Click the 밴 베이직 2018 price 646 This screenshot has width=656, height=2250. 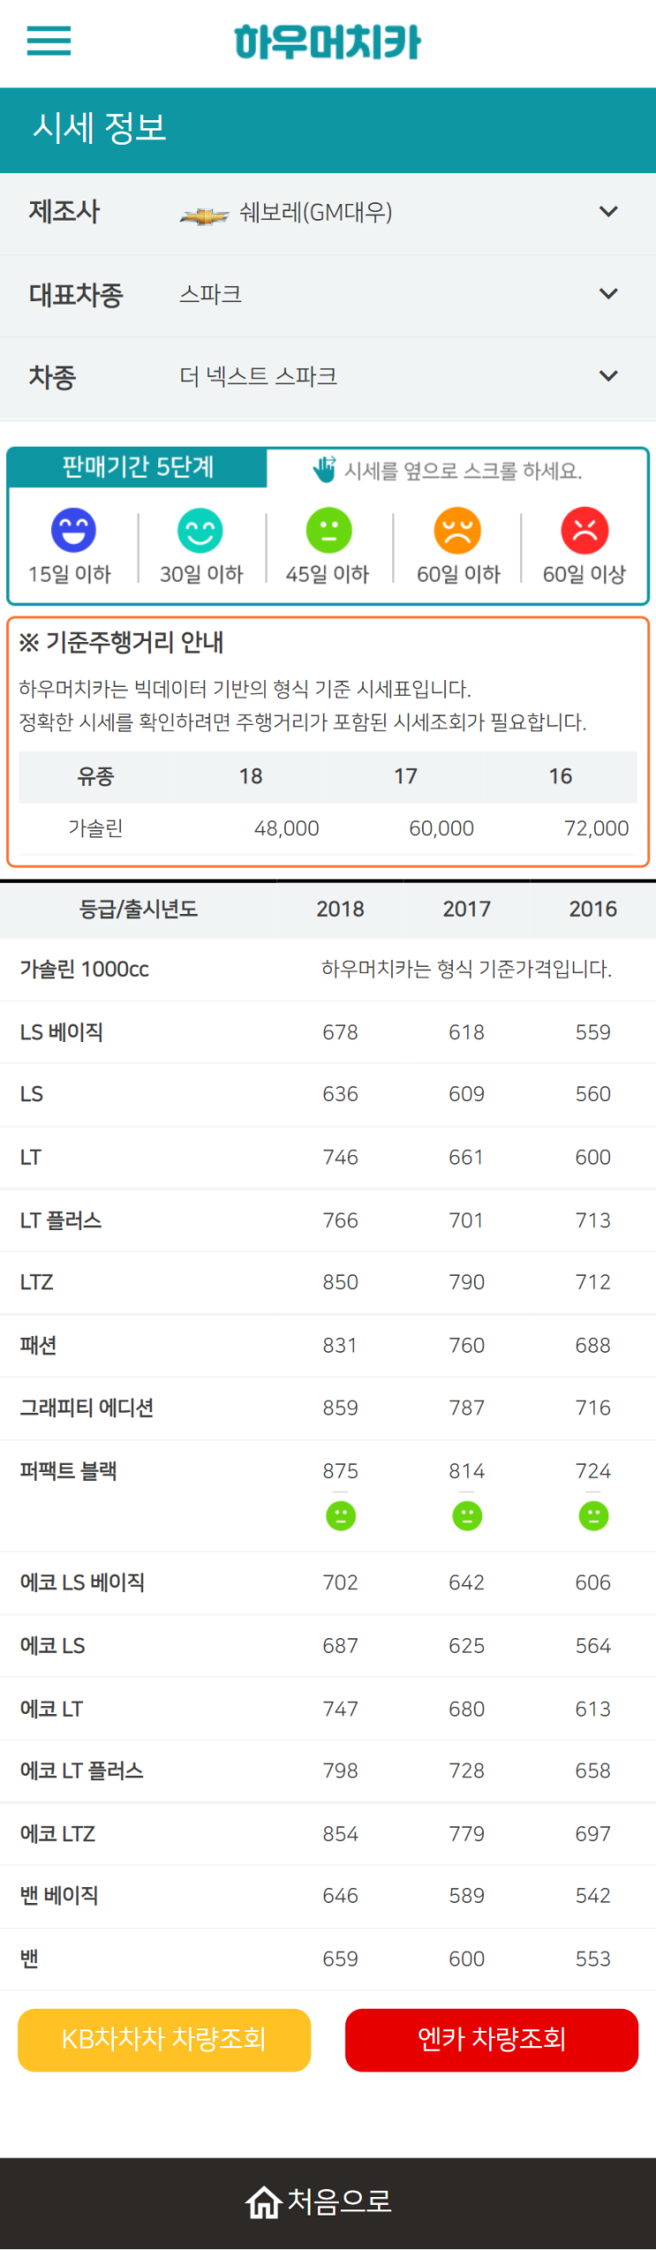tap(341, 1896)
